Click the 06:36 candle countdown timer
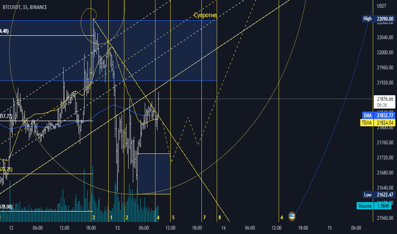 pos(382,105)
